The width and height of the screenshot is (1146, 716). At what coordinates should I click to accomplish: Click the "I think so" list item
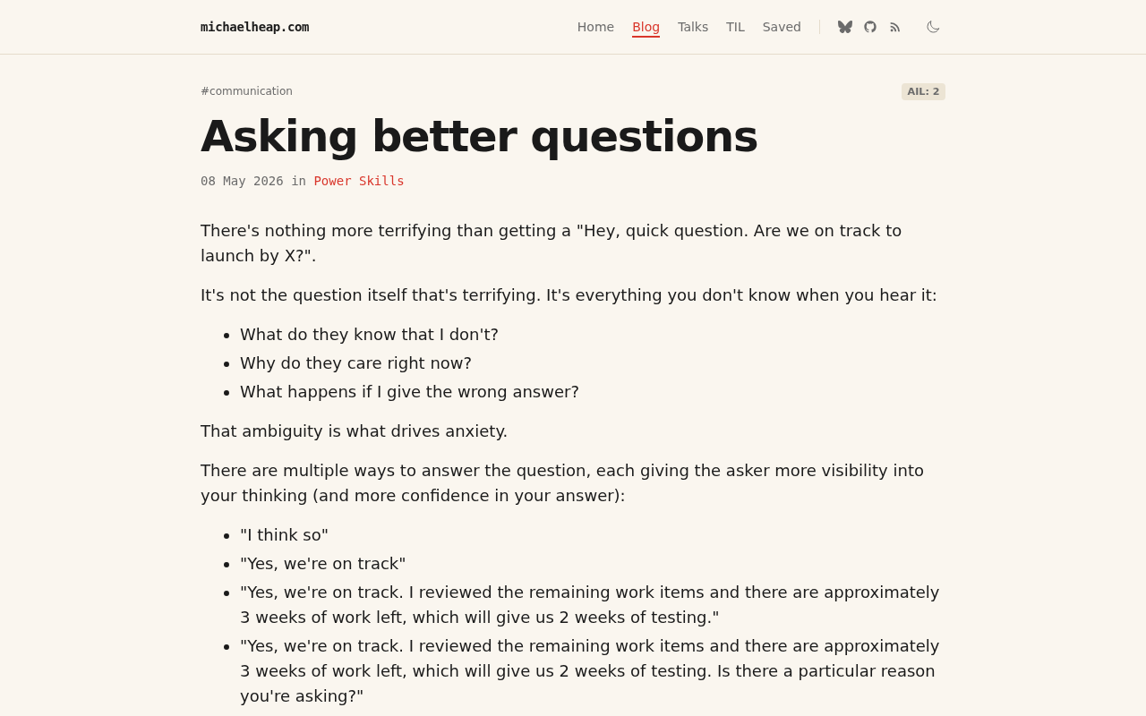click(x=284, y=535)
